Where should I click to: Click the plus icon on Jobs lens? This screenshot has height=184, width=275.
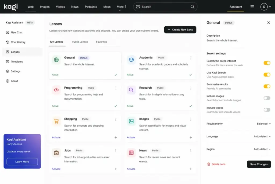pyautogui.click(x=116, y=169)
